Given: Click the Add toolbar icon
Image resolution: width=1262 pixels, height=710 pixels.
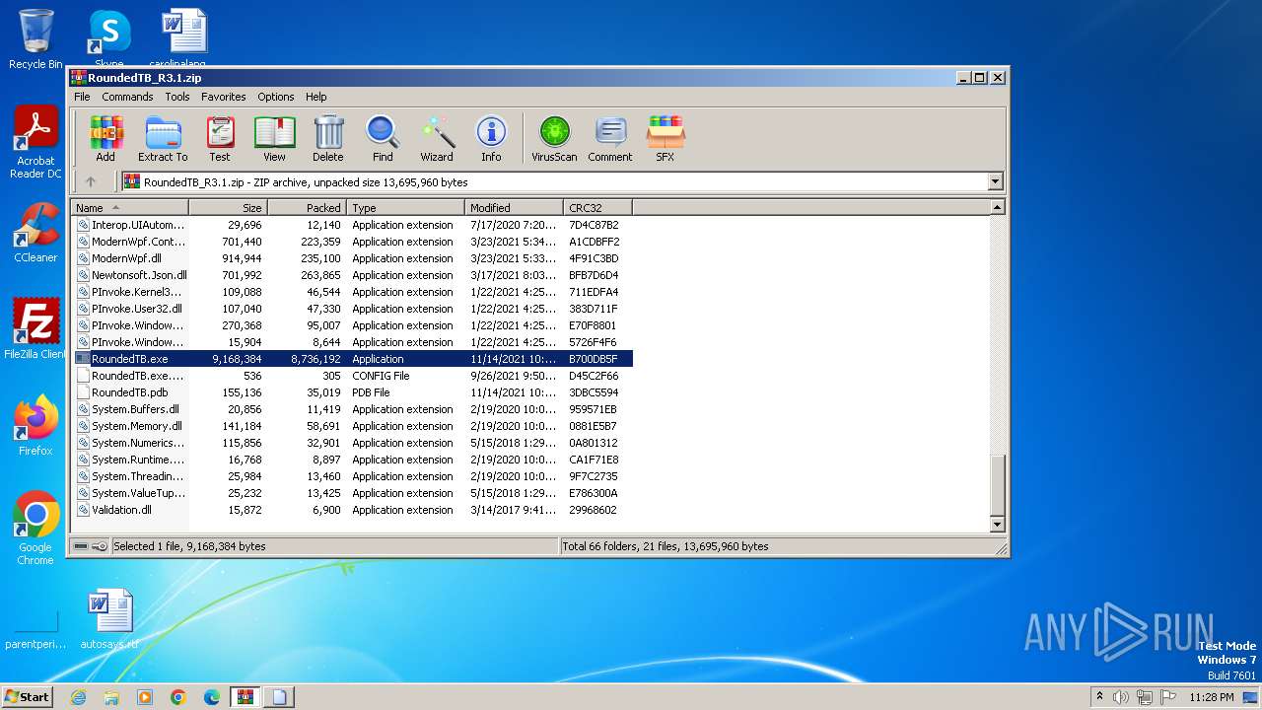Looking at the screenshot, I should (105, 138).
